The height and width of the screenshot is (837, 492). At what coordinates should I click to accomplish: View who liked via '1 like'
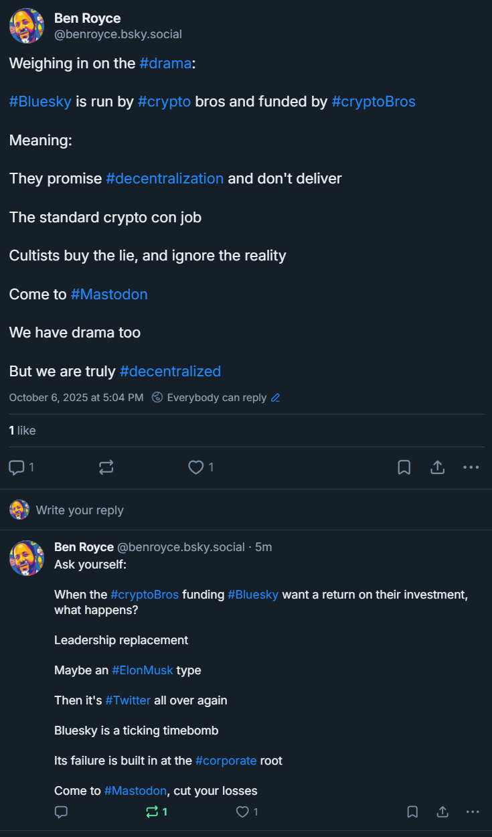(x=22, y=431)
